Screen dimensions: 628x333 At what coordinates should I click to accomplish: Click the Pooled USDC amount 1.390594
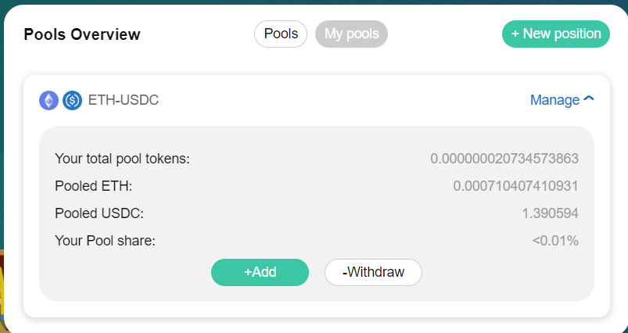551,213
